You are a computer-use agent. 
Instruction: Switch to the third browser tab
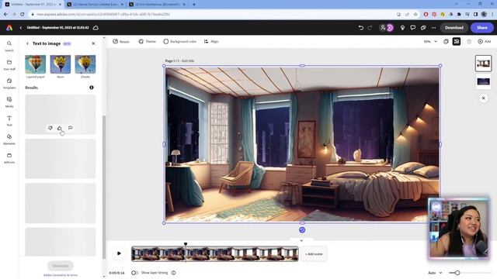[x=158, y=5]
